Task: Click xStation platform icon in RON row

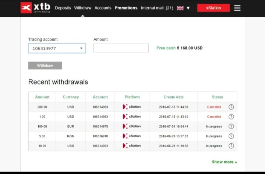Action: click(x=132, y=136)
